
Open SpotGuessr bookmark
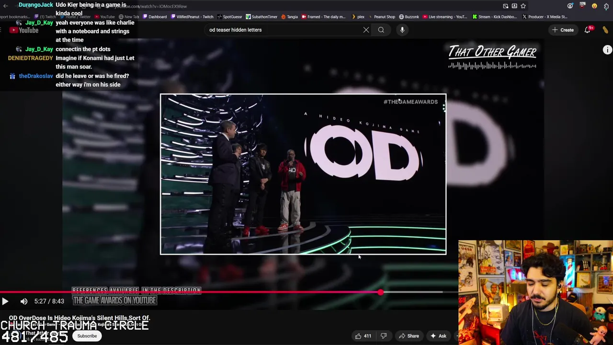coord(229,17)
